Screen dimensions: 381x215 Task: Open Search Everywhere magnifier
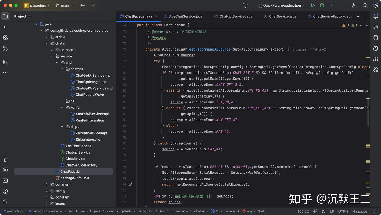[365, 5]
